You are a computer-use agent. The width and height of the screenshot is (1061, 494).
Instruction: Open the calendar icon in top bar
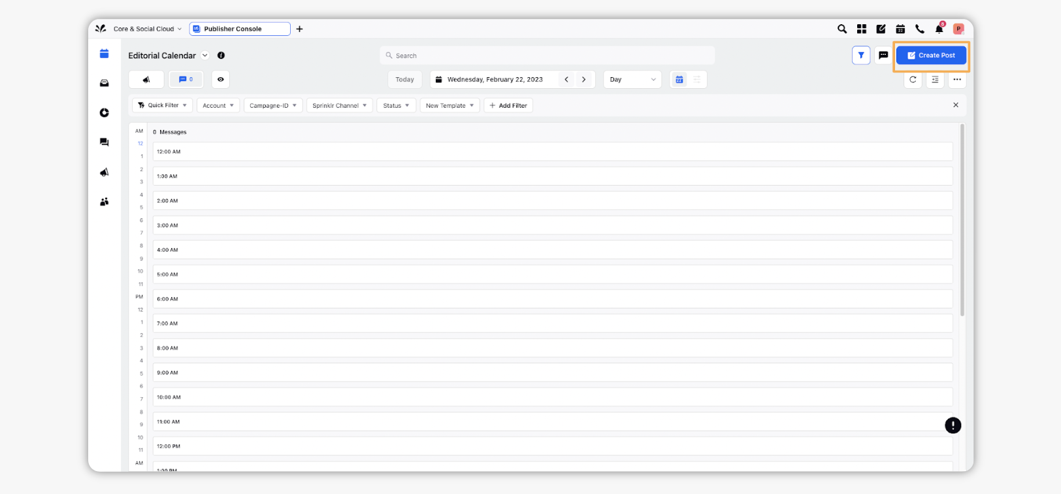[x=900, y=29]
